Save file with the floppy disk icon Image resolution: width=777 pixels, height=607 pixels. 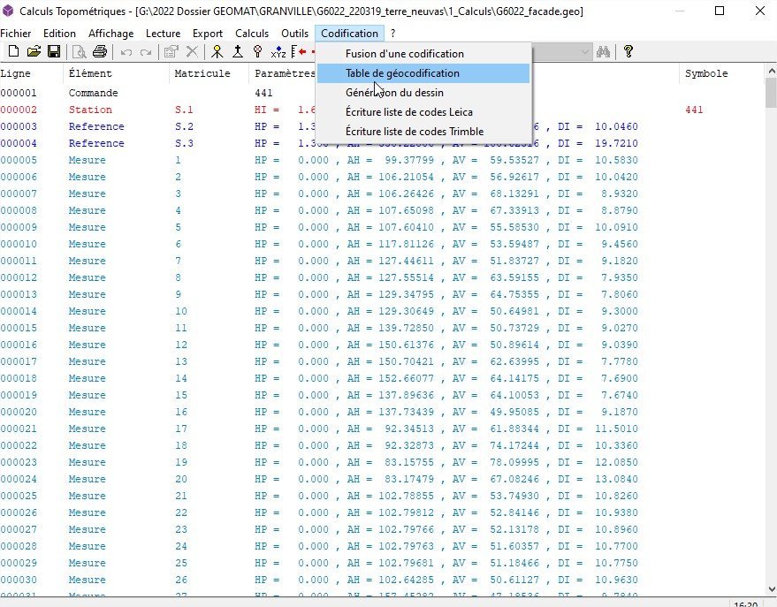tap(54, 51)
